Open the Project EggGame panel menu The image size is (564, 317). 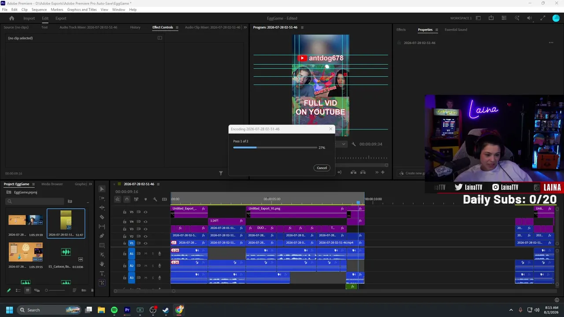pos(33,184)
